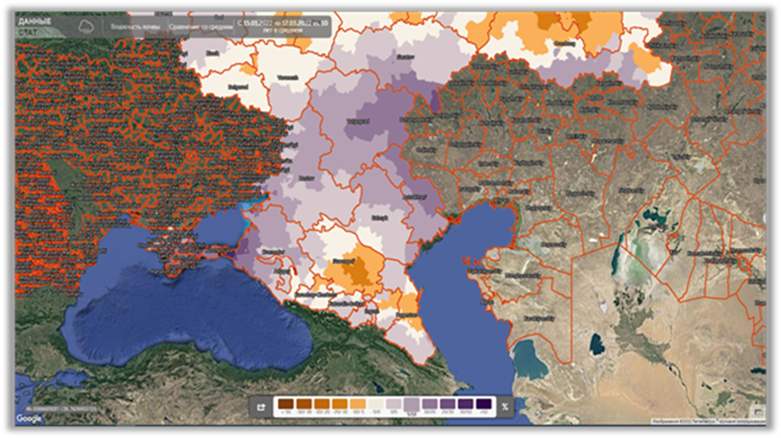Open the ДАННЫЕ tab

tap(34, 21)
